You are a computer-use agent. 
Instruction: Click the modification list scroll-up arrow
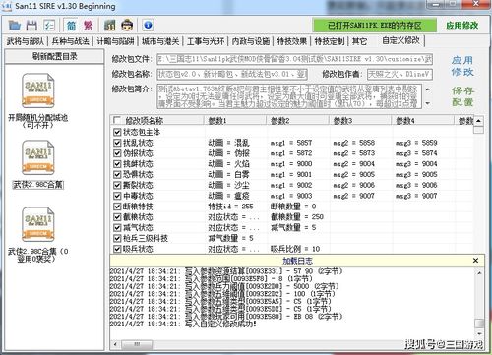point(479,121)
